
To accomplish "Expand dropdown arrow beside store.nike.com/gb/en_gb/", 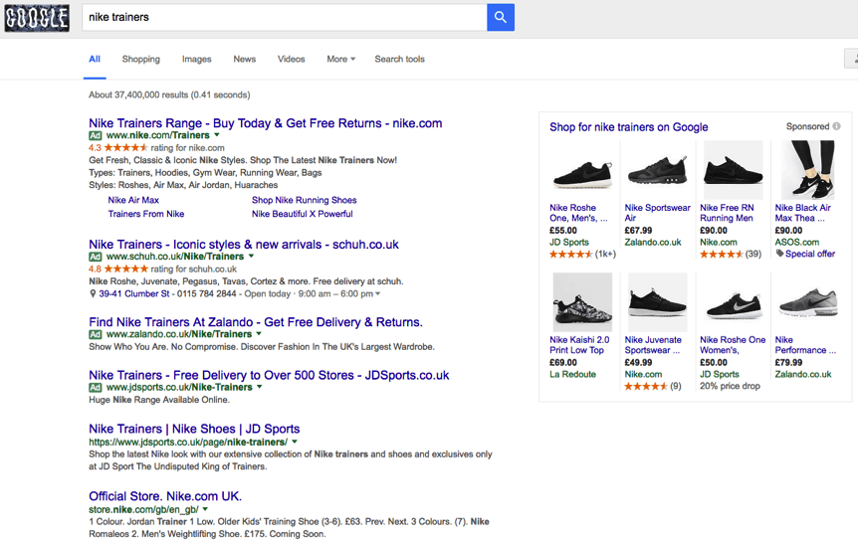I will click(205, 508).
